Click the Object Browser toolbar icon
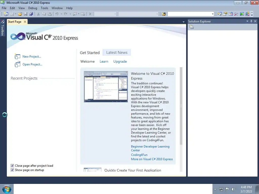 tap(231, 14)
